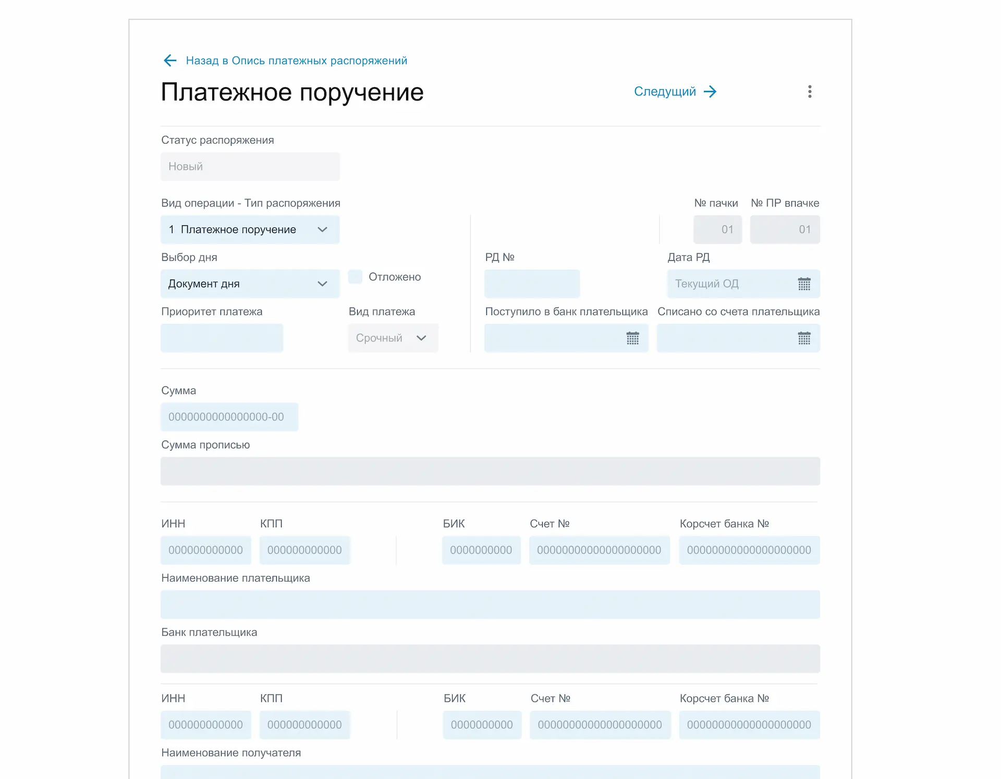Open the calendar picker for Дата РД
This screenshot has width=1001, height=779.
804,284
